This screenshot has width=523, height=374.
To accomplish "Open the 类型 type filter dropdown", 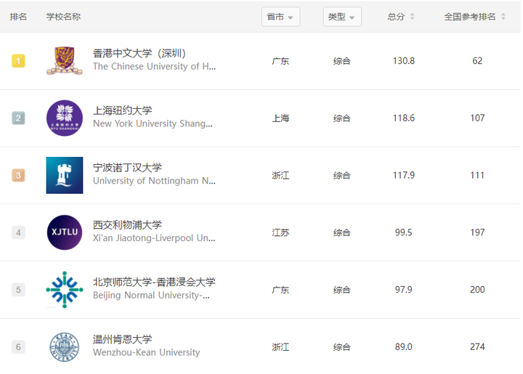I will [x=342, y=17].
